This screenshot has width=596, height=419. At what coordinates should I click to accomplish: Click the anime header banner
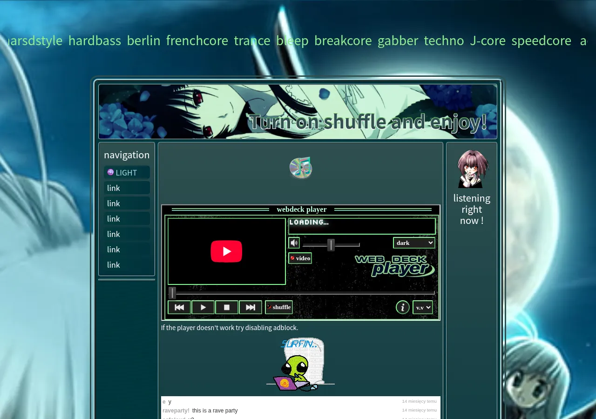coord(298,112)
